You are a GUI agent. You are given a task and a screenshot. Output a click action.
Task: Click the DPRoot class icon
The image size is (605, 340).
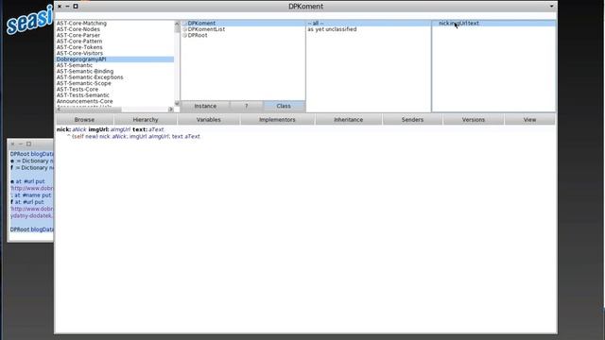tap(185, 36)
